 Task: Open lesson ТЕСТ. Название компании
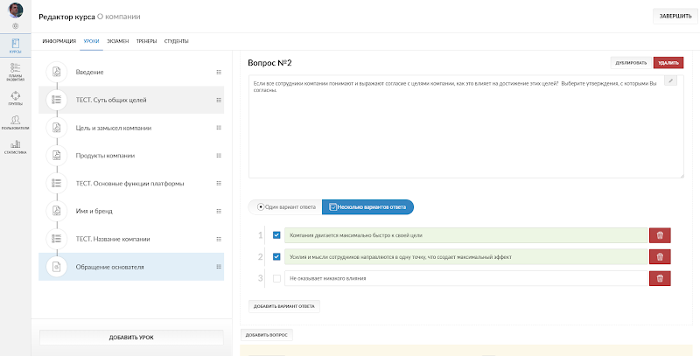click(x=131, y=239)
